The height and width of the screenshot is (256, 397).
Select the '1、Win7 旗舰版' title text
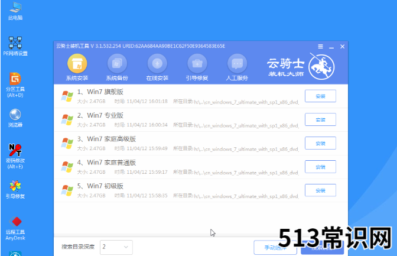[100, 92]
